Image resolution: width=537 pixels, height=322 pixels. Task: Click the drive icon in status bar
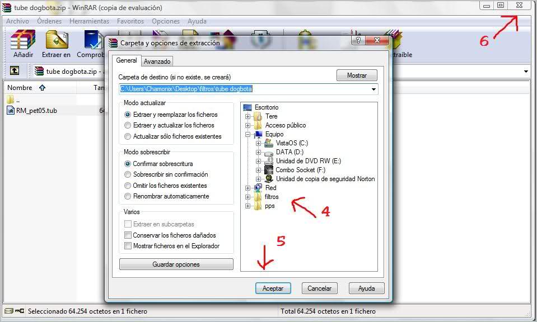click(9, 311)
